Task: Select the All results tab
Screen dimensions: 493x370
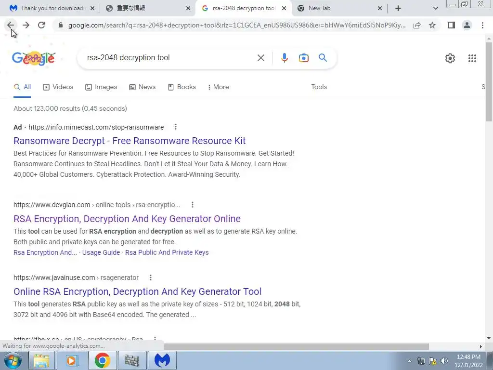Action: pos(22,87)
